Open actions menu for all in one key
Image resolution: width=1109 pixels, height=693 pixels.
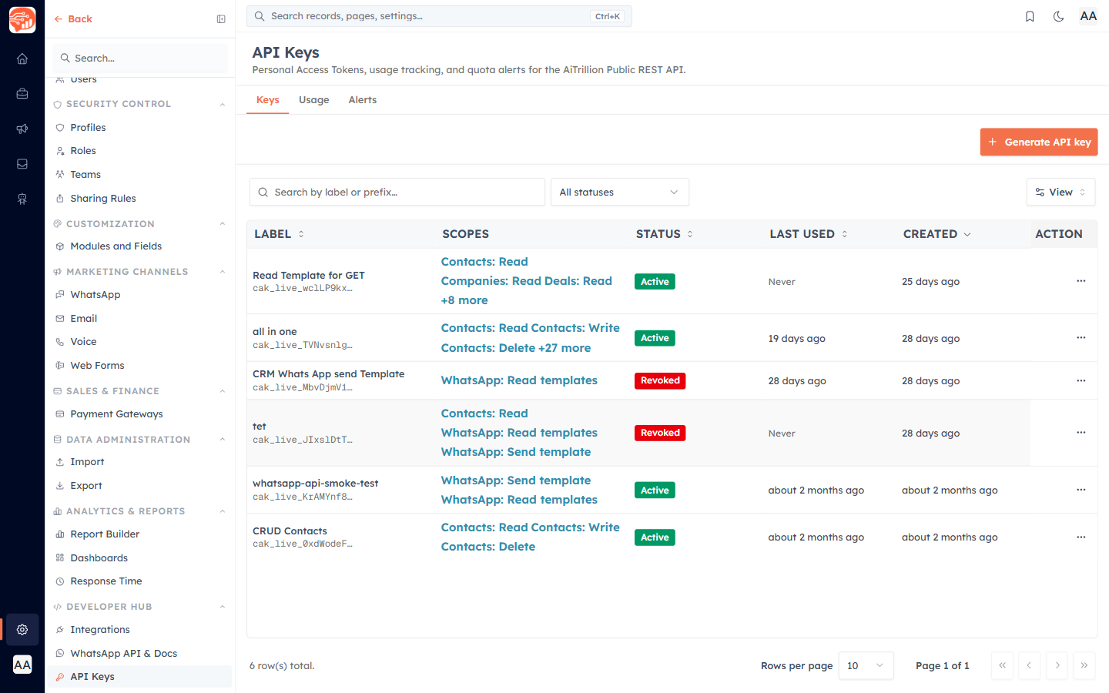click(1081, 338)
